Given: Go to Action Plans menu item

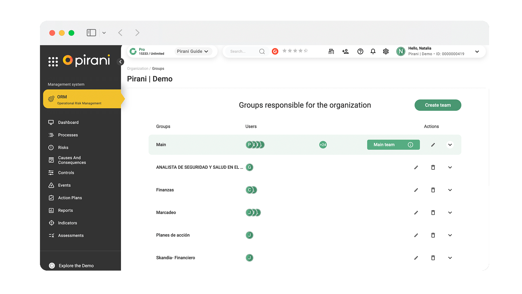Looking at the screenshot, I should [x=70, y=198].
